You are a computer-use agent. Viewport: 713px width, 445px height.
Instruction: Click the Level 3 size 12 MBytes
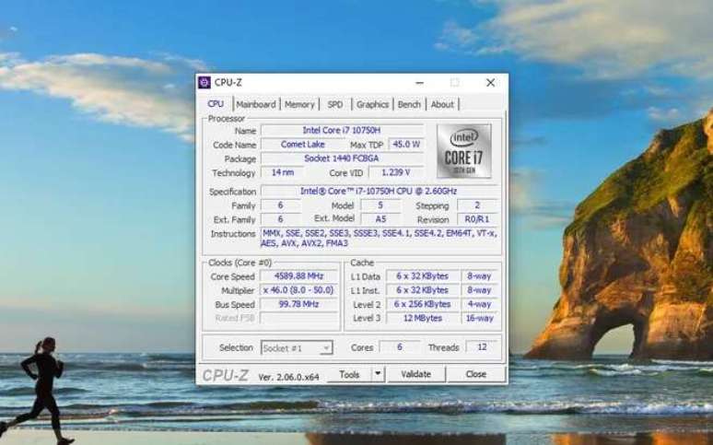tap(423, 318)
